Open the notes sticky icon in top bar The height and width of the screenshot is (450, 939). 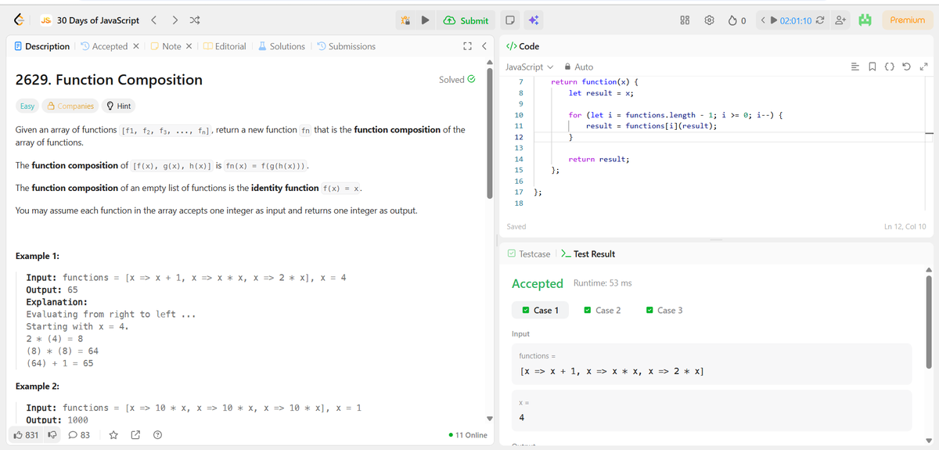pos(509,21)
